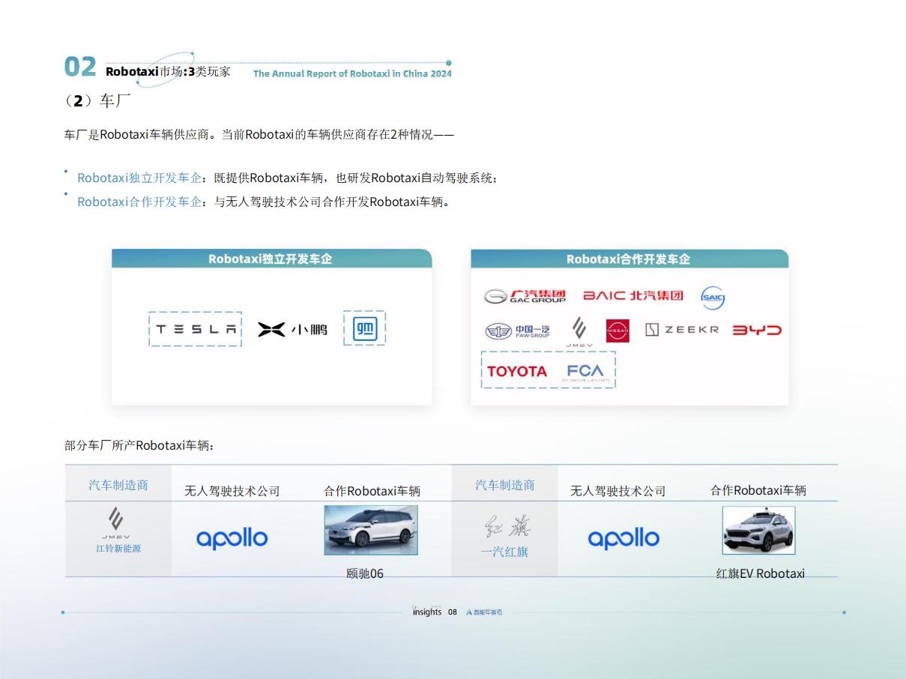Screen dimensions: 906x679
Task: Click the Tesla logo
Action: pos(195,329)
